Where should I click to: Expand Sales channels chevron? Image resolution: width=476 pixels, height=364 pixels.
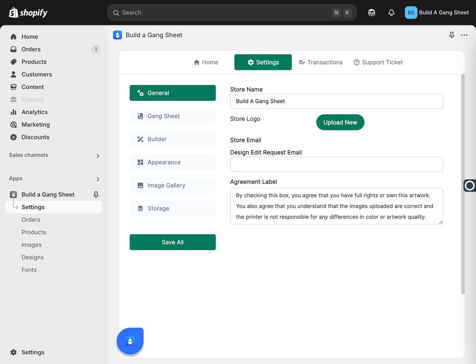tap(98, 156)
